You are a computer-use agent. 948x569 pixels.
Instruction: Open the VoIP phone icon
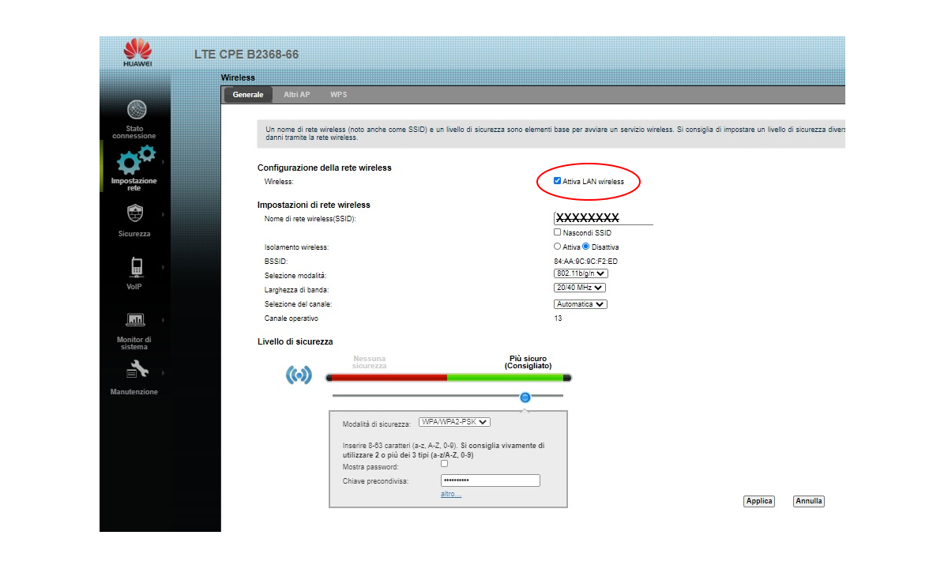pos(137,267)
